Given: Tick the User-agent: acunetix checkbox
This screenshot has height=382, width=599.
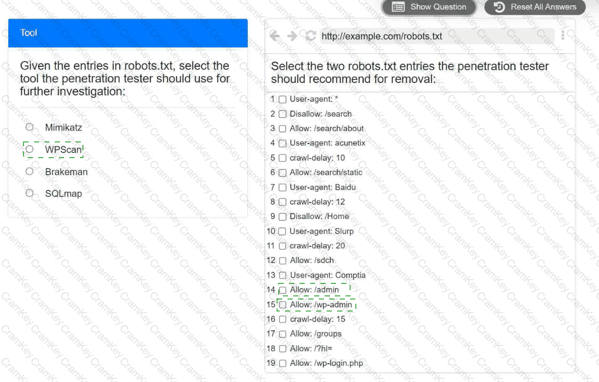Looking at the screenshot, I should tap(282, 143).
